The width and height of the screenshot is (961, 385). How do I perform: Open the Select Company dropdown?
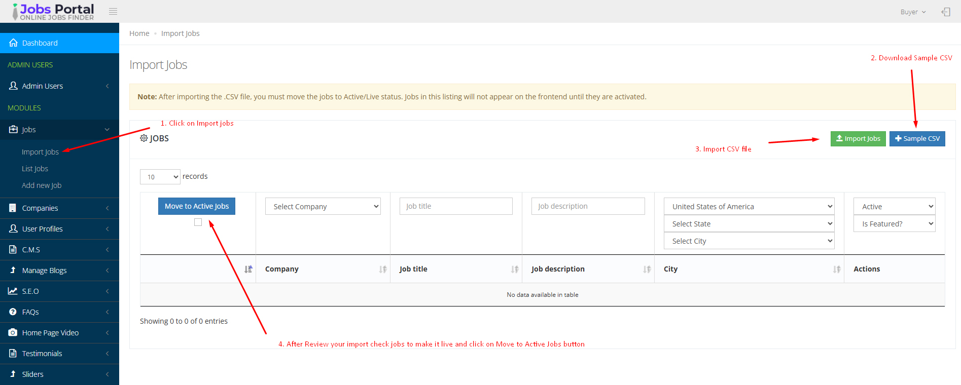point(323,207)
